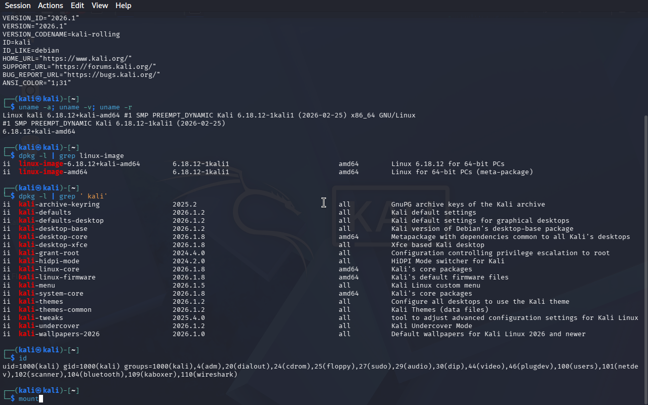Open the Help menu
This screenshot has width=648, height=405.
tap(123, 6)
